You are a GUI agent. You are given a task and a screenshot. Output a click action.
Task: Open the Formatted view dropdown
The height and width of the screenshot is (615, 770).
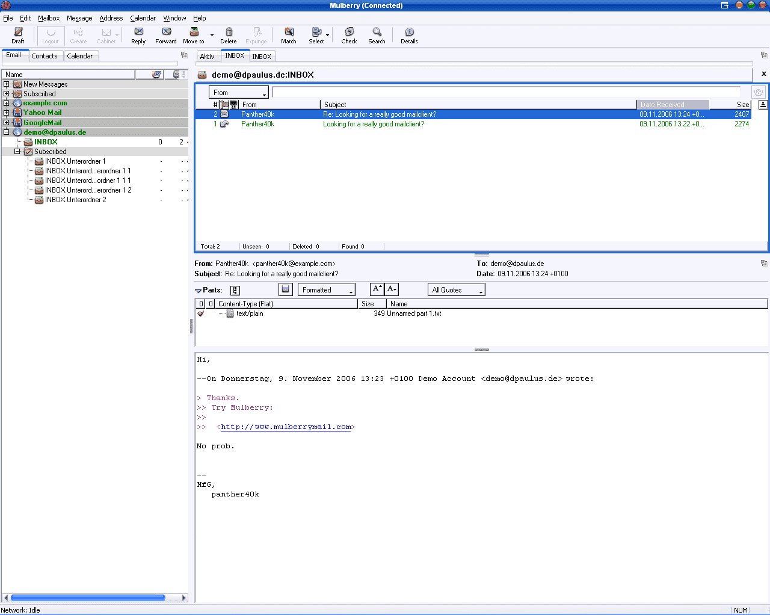click(327, 290)
